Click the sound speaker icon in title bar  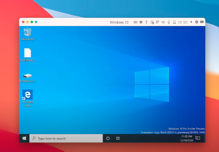click(163, 22)
